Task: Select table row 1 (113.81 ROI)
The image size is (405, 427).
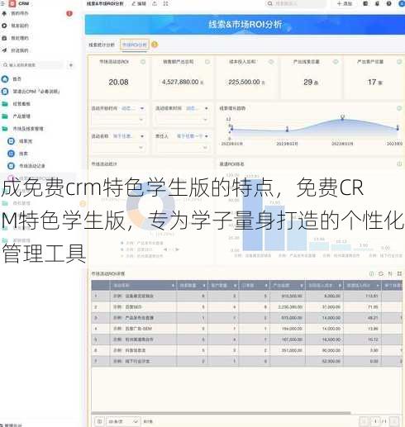Action: pos(247,296)
